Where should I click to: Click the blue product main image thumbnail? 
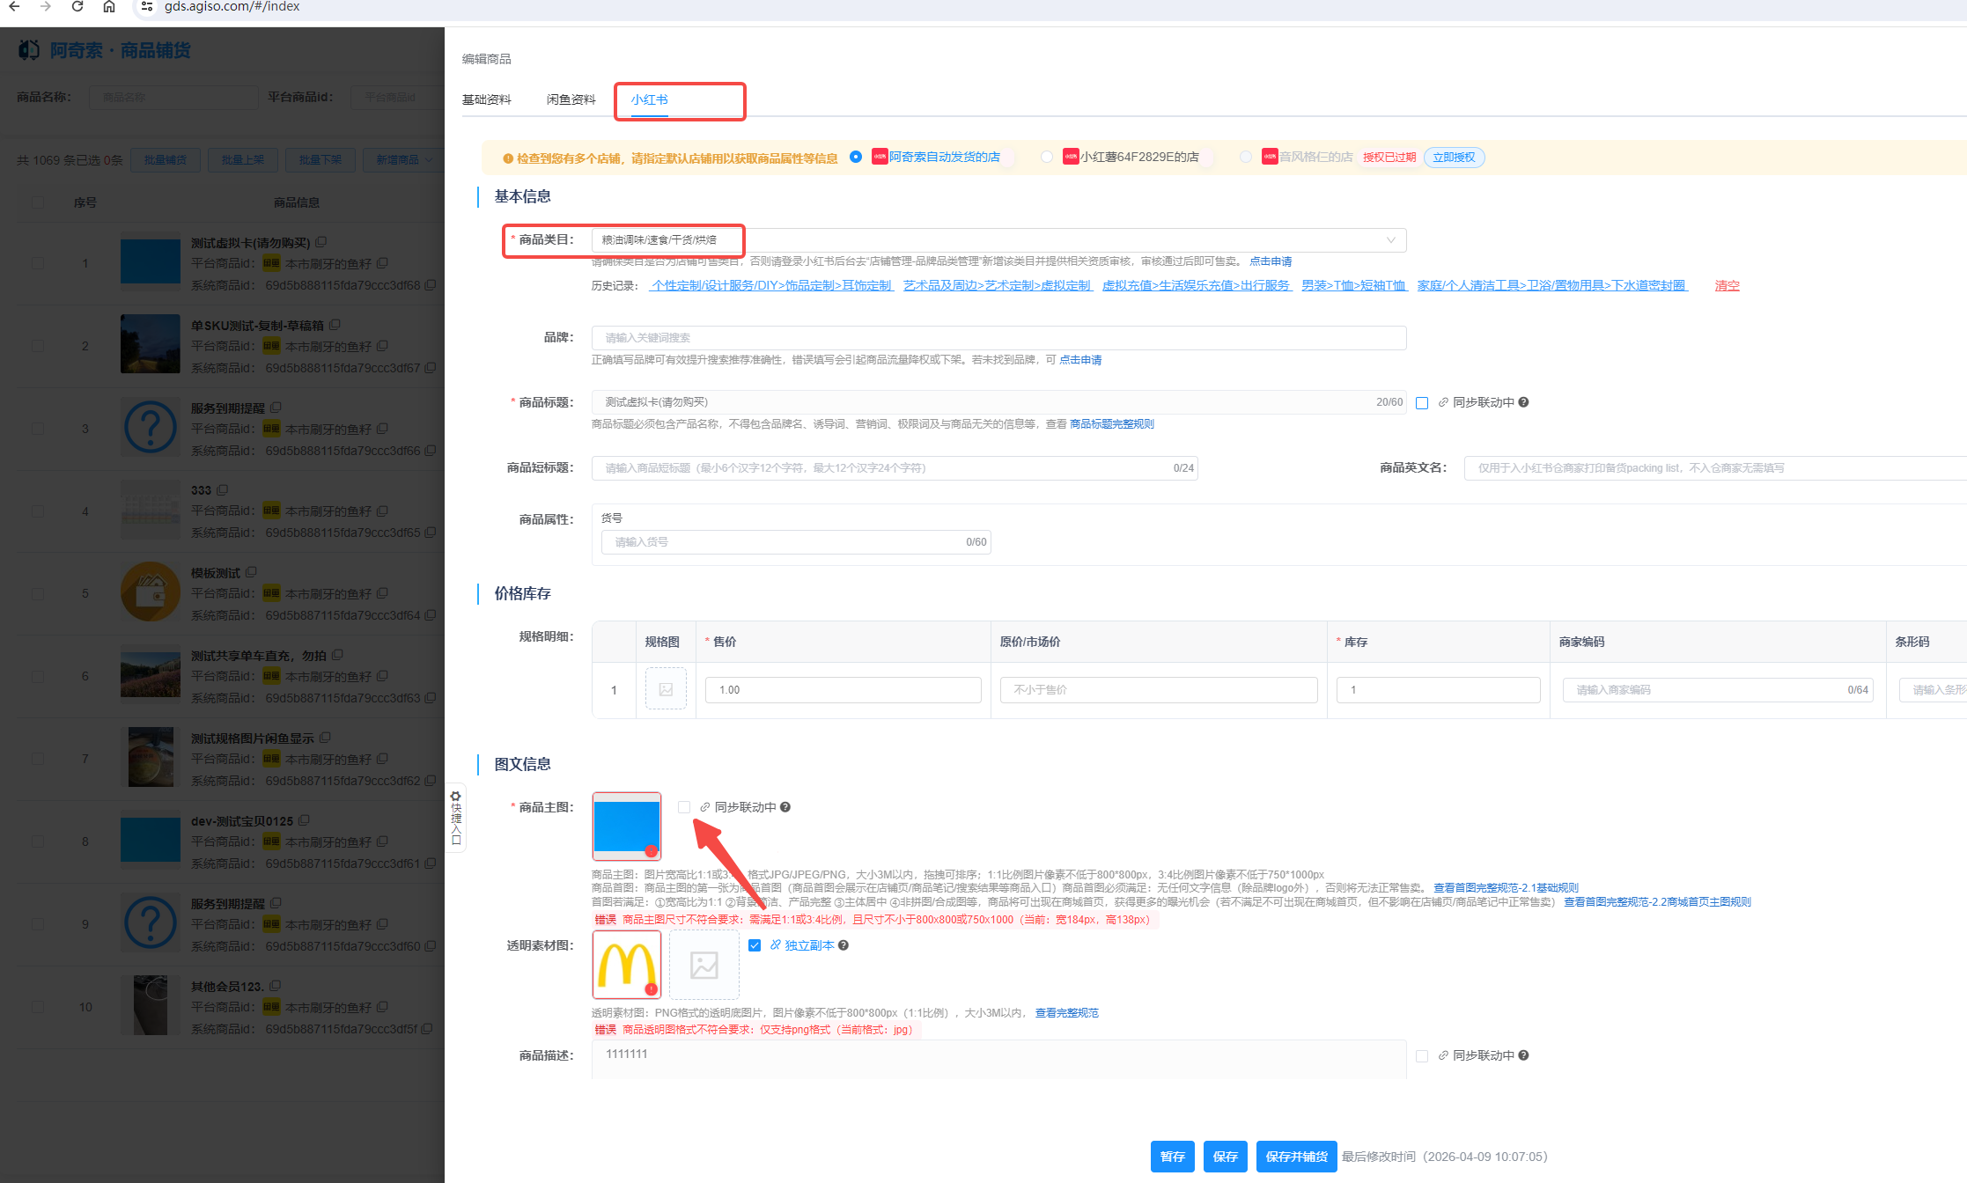[626, 827]
